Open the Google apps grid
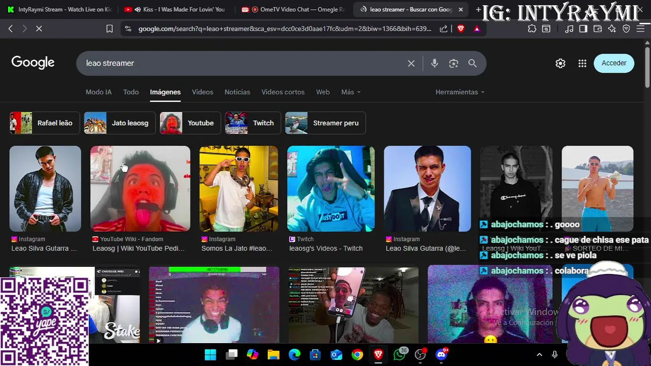 click(x=582, y=64)
